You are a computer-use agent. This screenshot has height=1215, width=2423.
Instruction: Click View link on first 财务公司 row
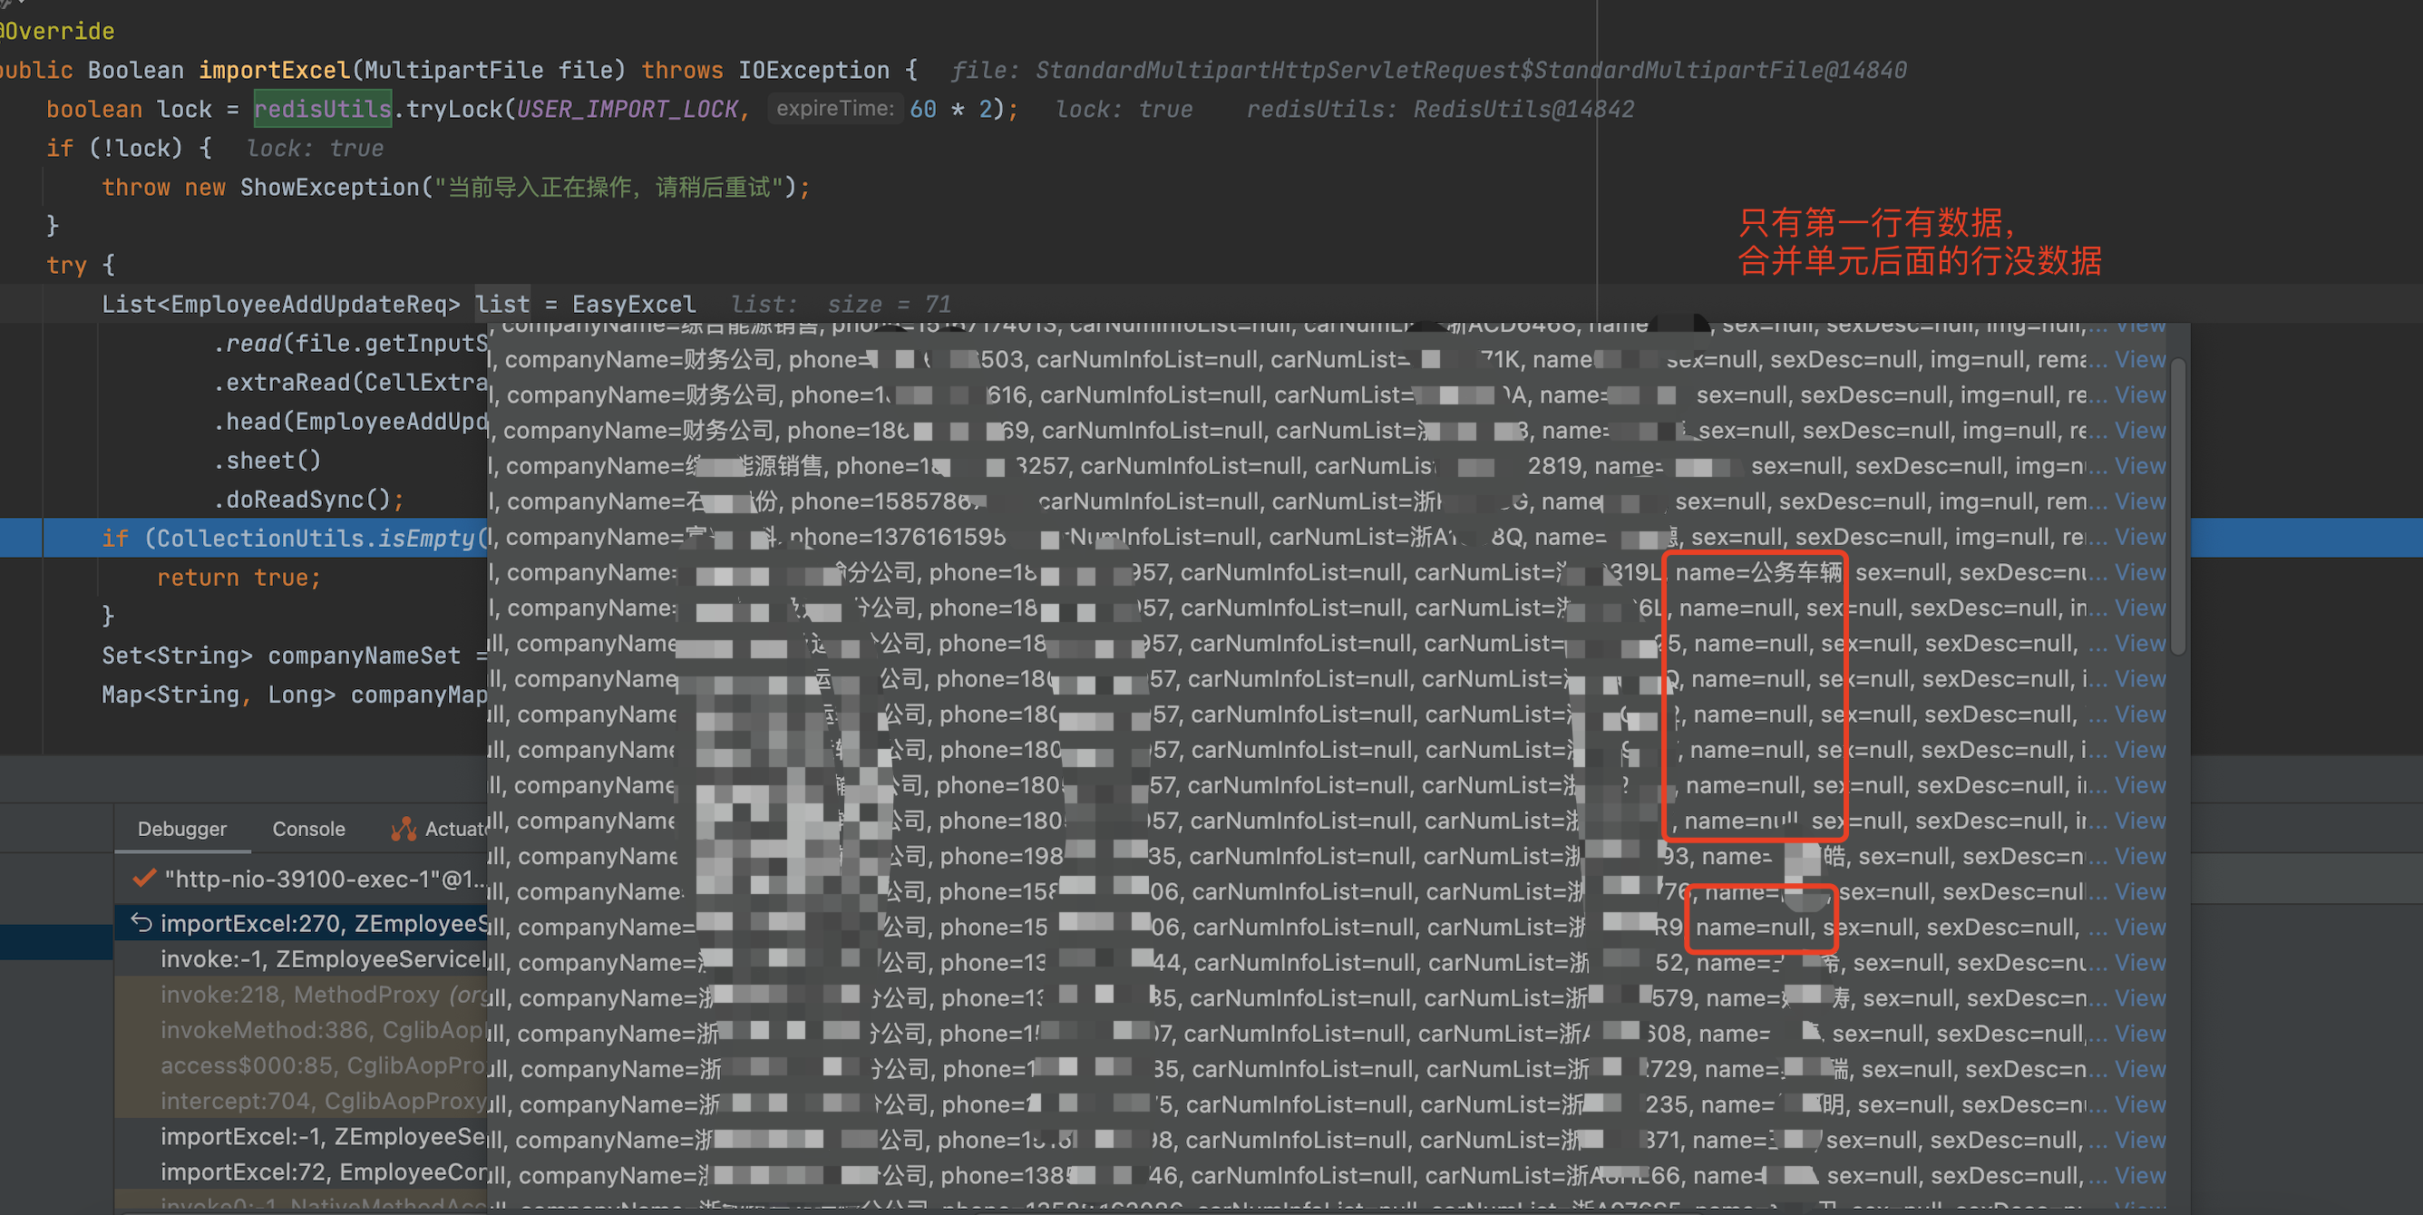[x=2140, y=359]
